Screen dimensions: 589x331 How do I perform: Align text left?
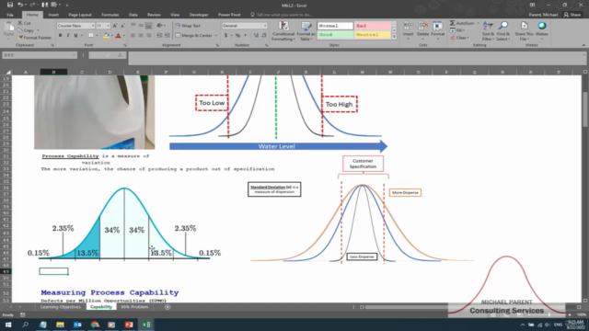click(x=133, y=35)
